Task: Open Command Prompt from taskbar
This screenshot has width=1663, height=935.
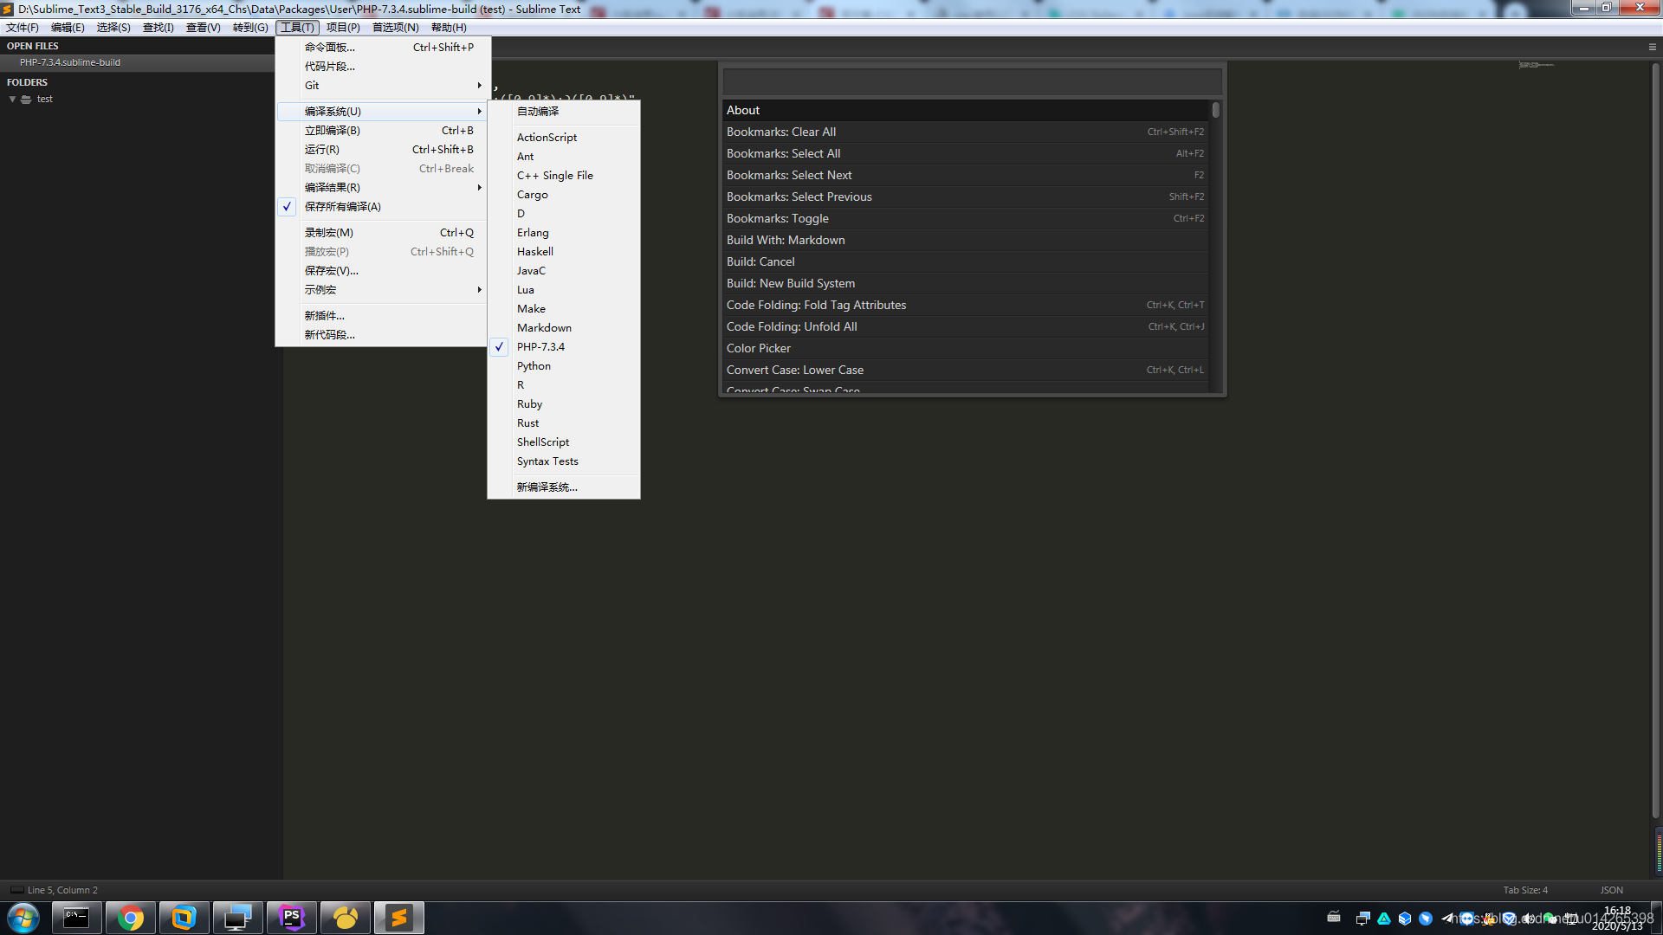Action: (x=74, y=917)
